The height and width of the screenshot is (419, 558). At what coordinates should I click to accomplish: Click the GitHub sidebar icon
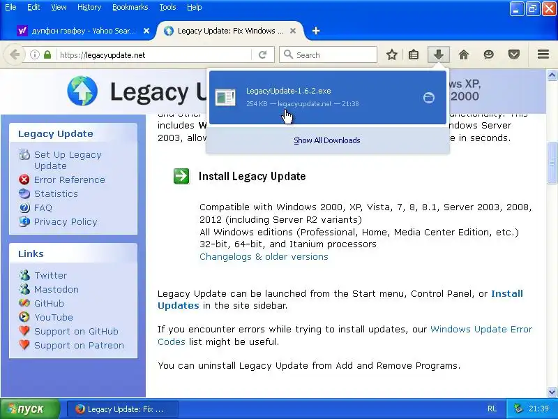24,303
